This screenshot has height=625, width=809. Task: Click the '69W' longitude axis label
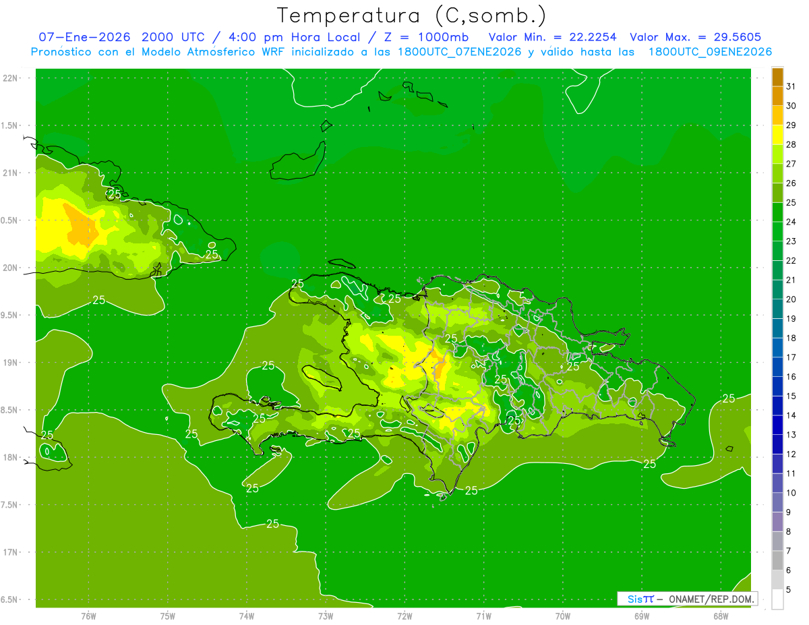point(642,616)
